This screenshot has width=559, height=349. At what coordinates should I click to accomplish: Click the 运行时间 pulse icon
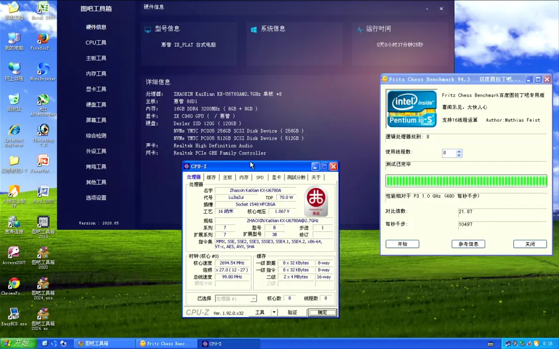click(x=360, y=30)
